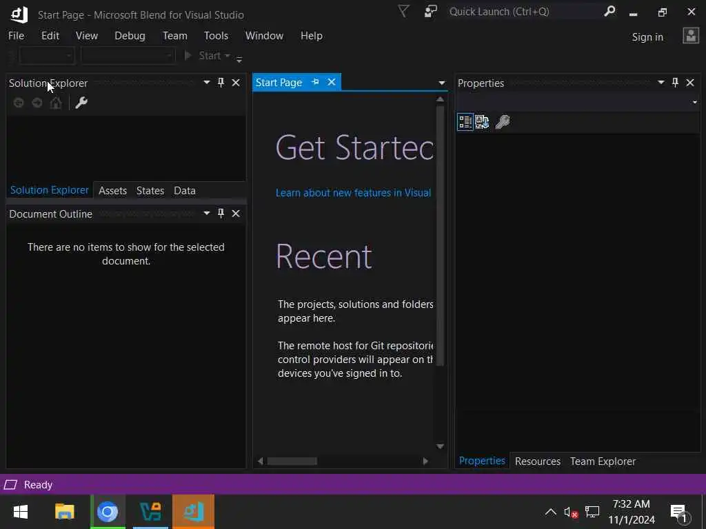Image resolution: width=706 pixels, height=529 pixels.
Task: Click the Blend for Visual Studio taskbar icon
Action: (x=194, y=512)
